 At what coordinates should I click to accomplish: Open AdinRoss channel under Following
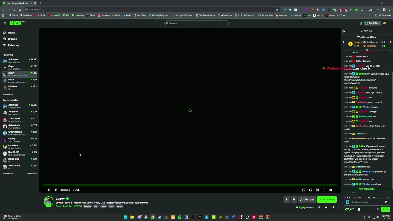20,61
